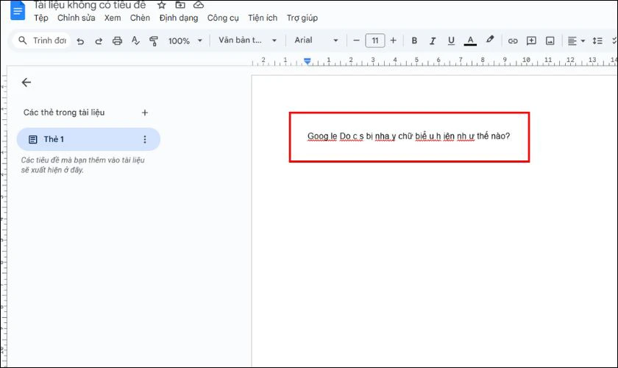Toggle italic formatting
Image resolution: width=618 pixels, height=368 pixels.
(433, 40)
